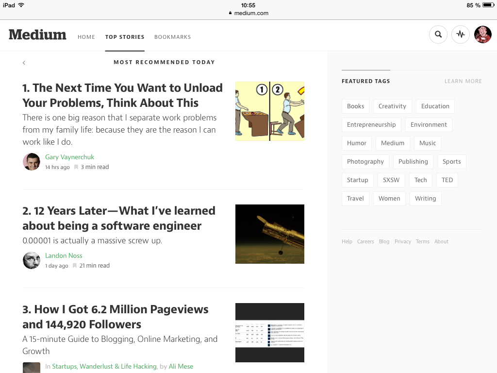The height and width of the screenshot is (373, 497).
Task: Tap Landon Noss's author avatar
Action: (x=31, y=260)
